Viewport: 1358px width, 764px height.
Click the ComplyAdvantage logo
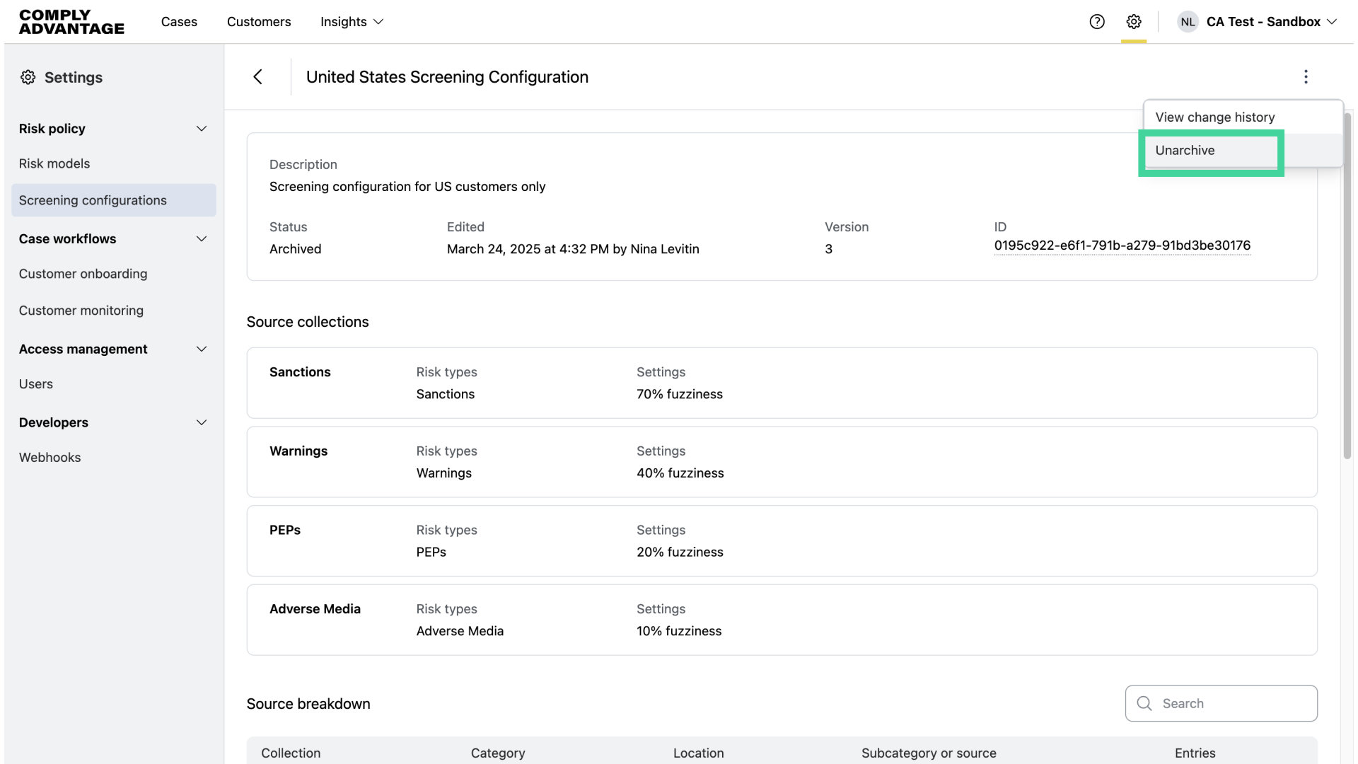coord(71,22)
